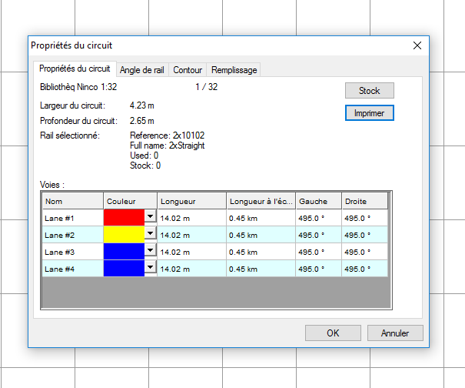This screenshot has height=388, width=465.
Task: Open the Lane #4 color dropdown arrow
Action: 150,268
